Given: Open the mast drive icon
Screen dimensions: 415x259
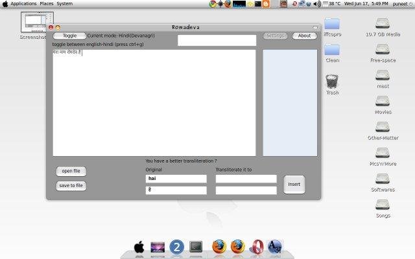Looking at the screenshot, I should [x=383, y=78].
